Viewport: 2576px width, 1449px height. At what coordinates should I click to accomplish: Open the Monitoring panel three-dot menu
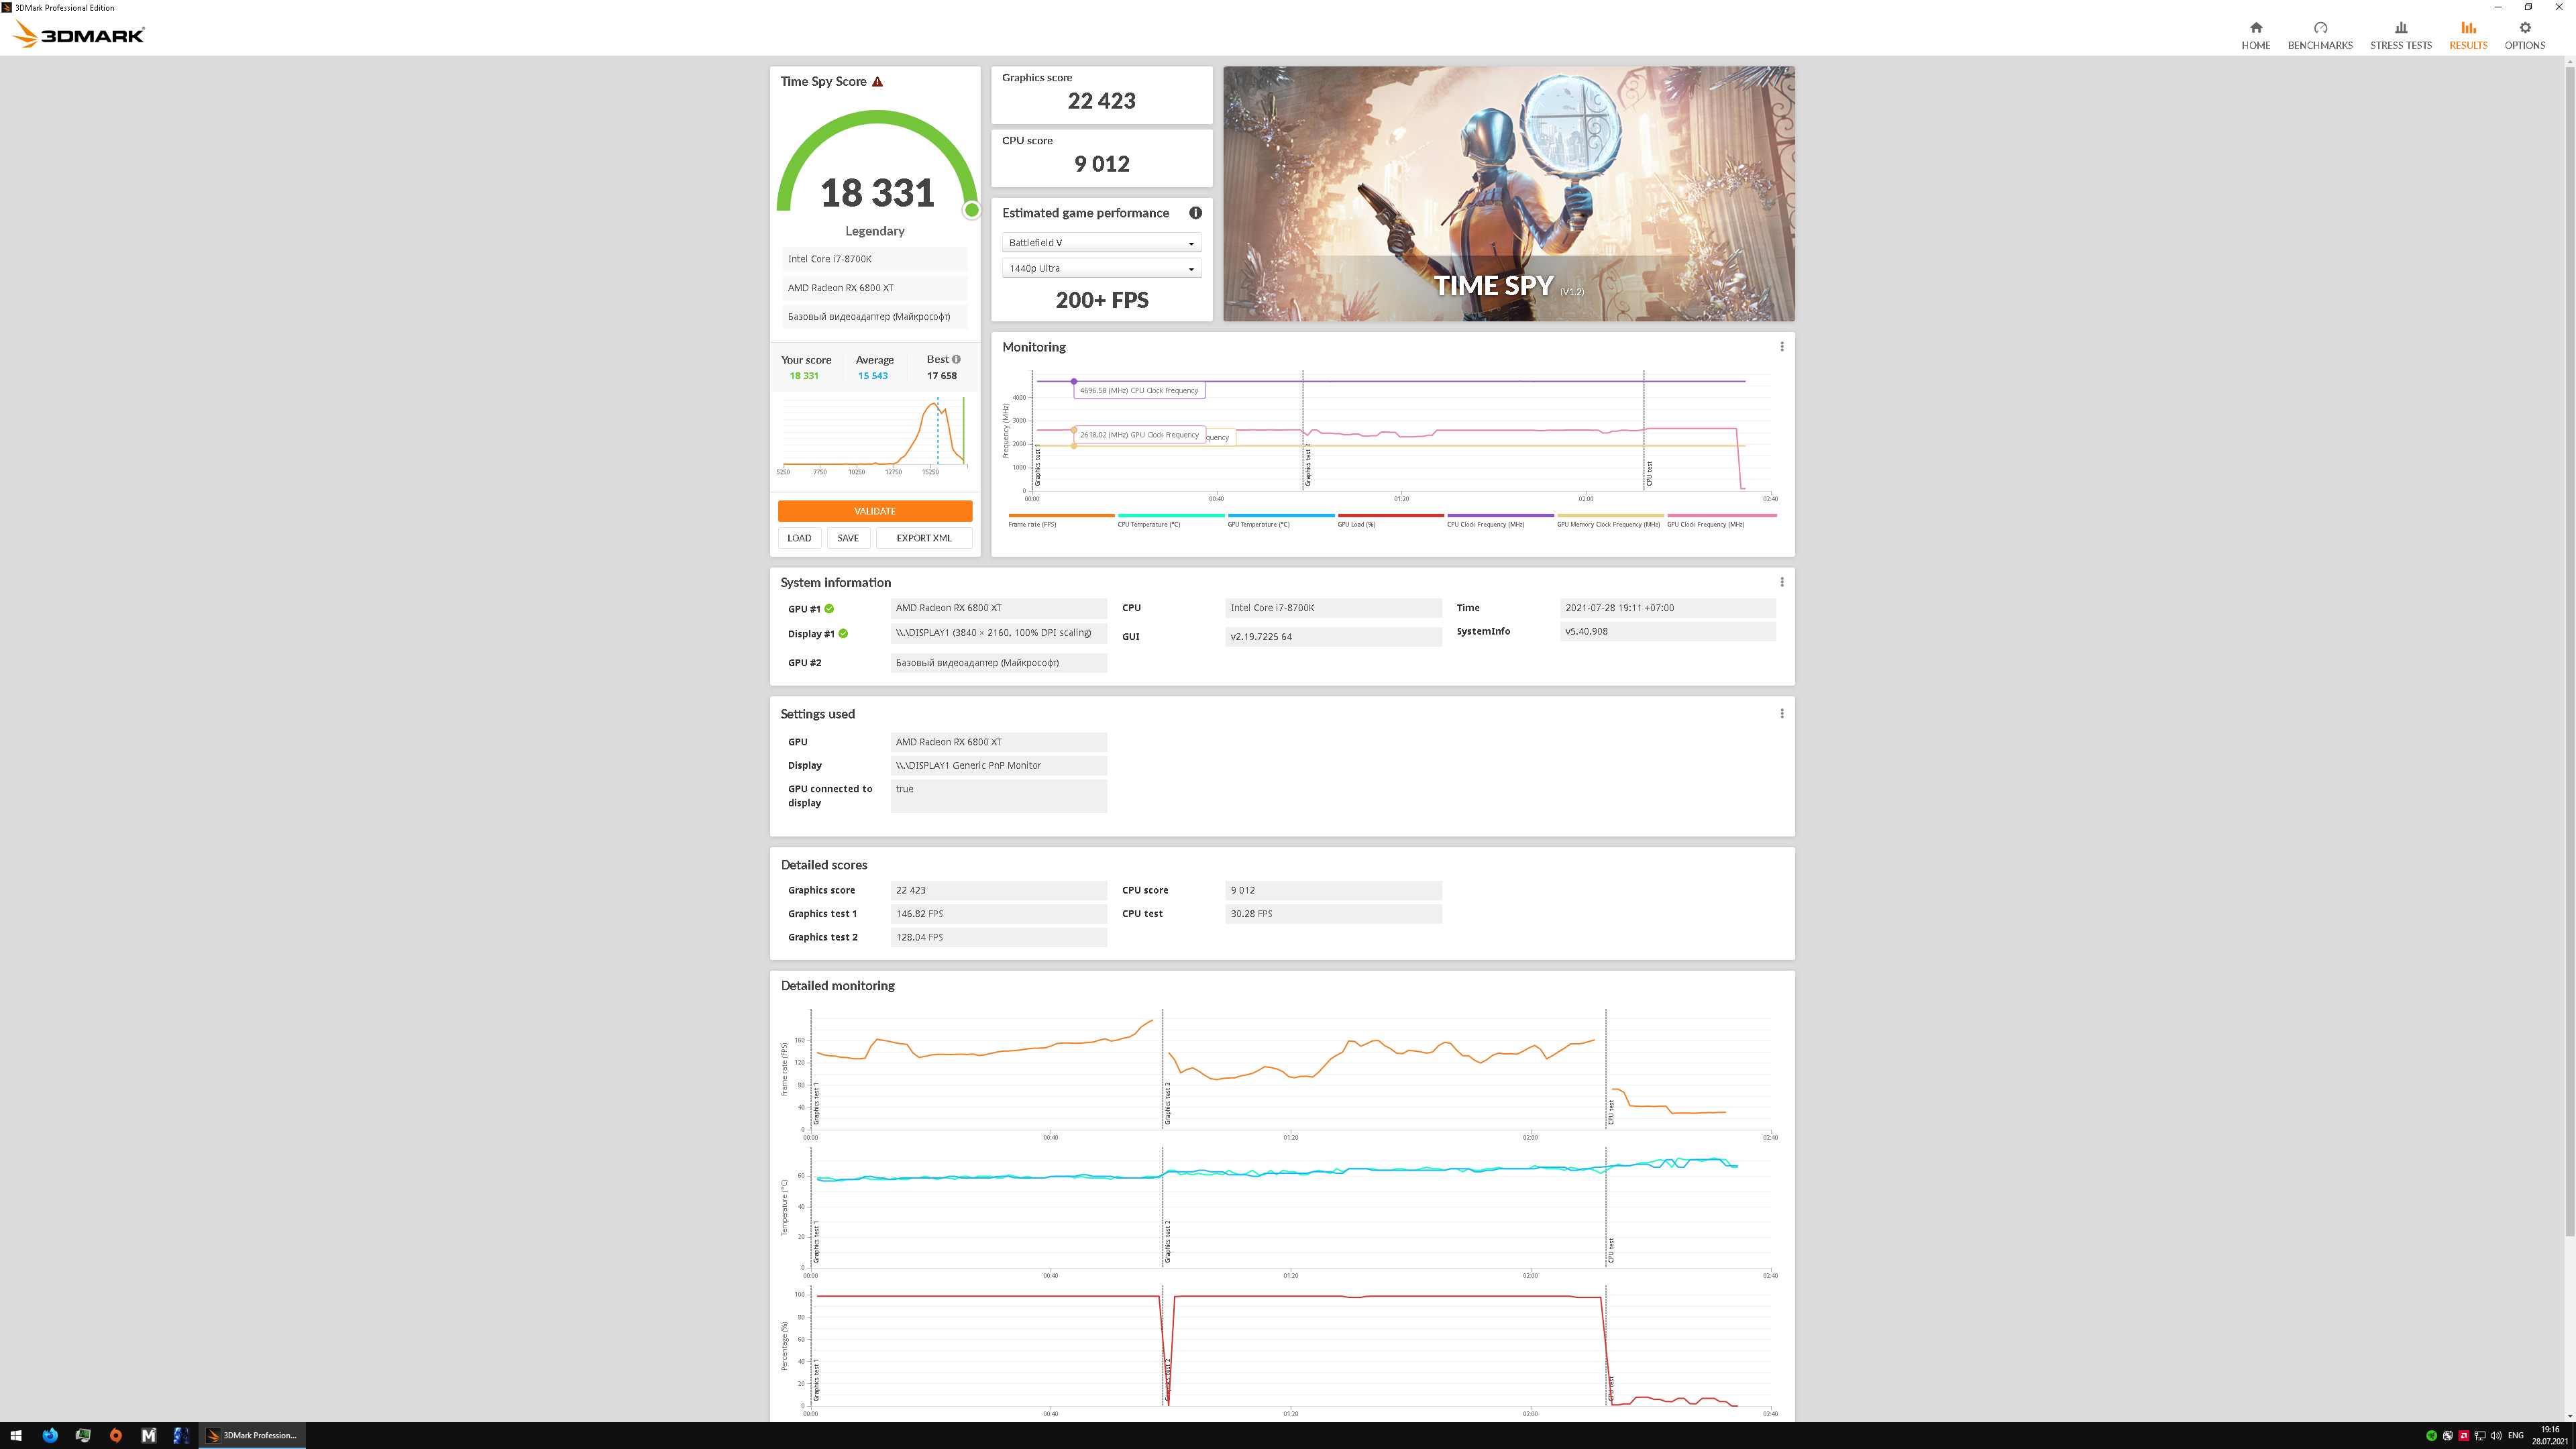(1781, 347)
